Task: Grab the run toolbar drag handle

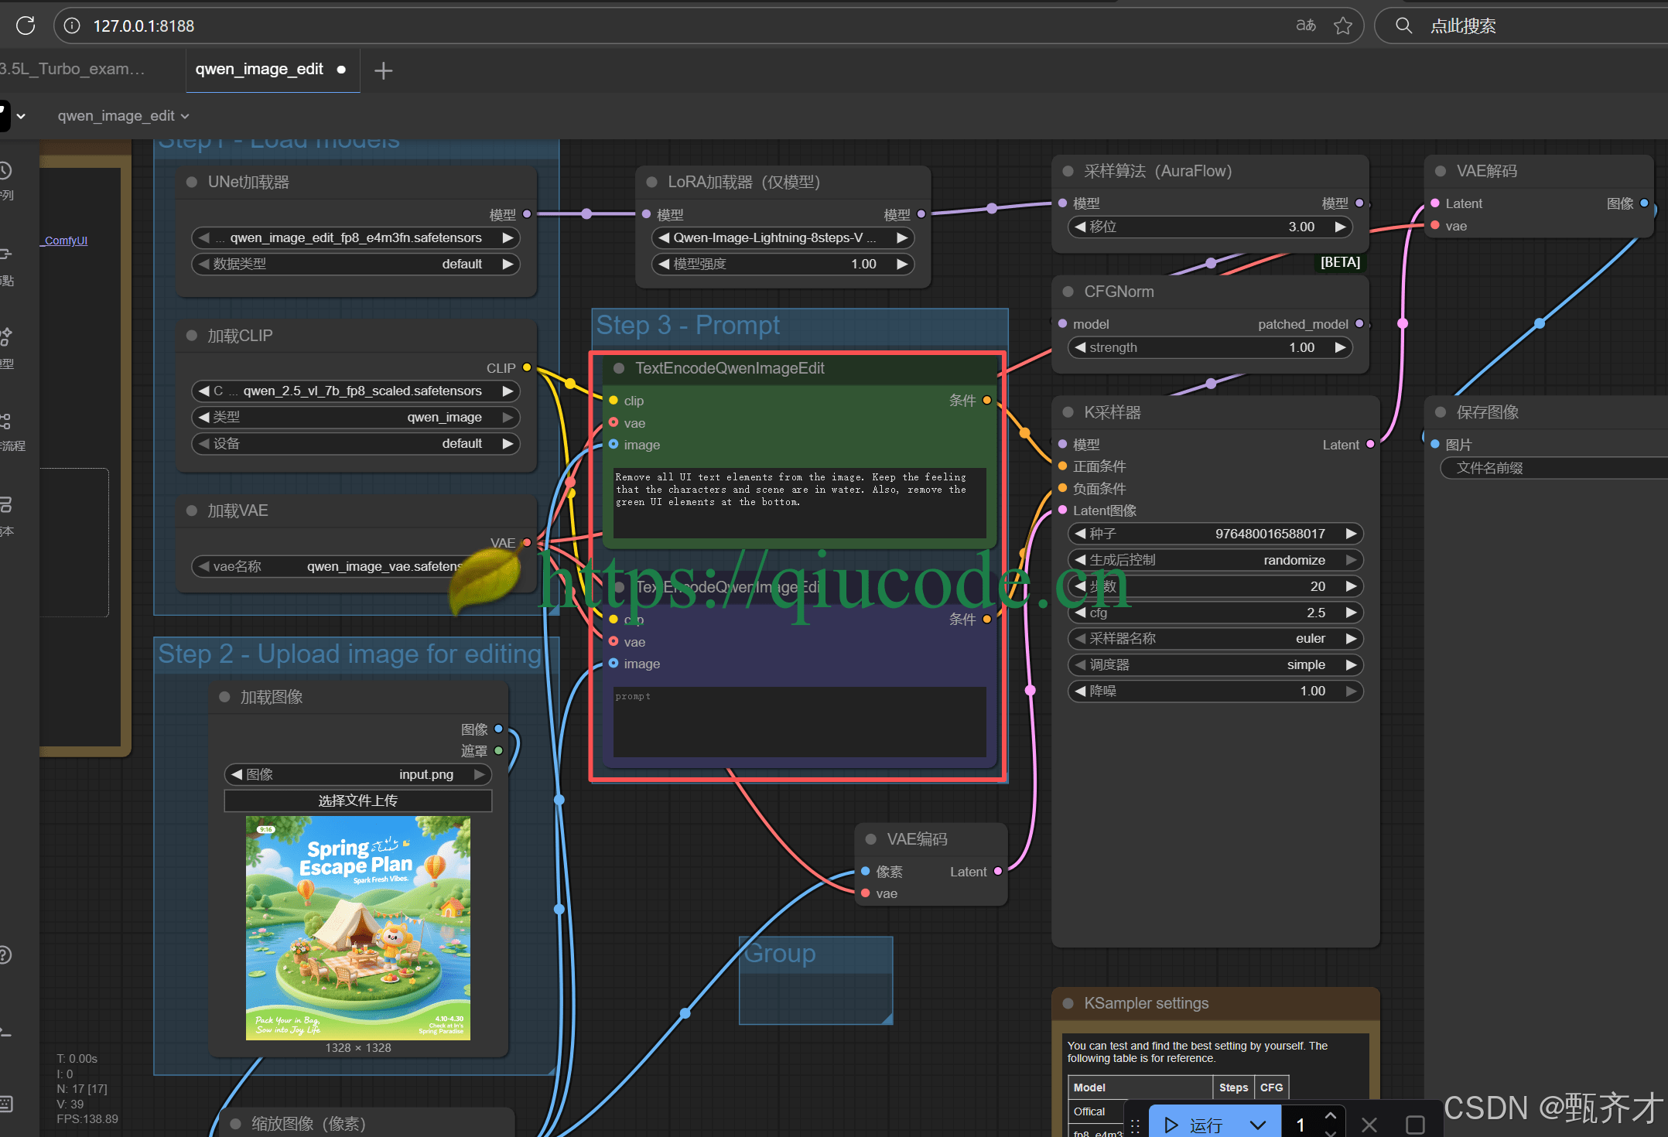Action: pos(1135,1125)
